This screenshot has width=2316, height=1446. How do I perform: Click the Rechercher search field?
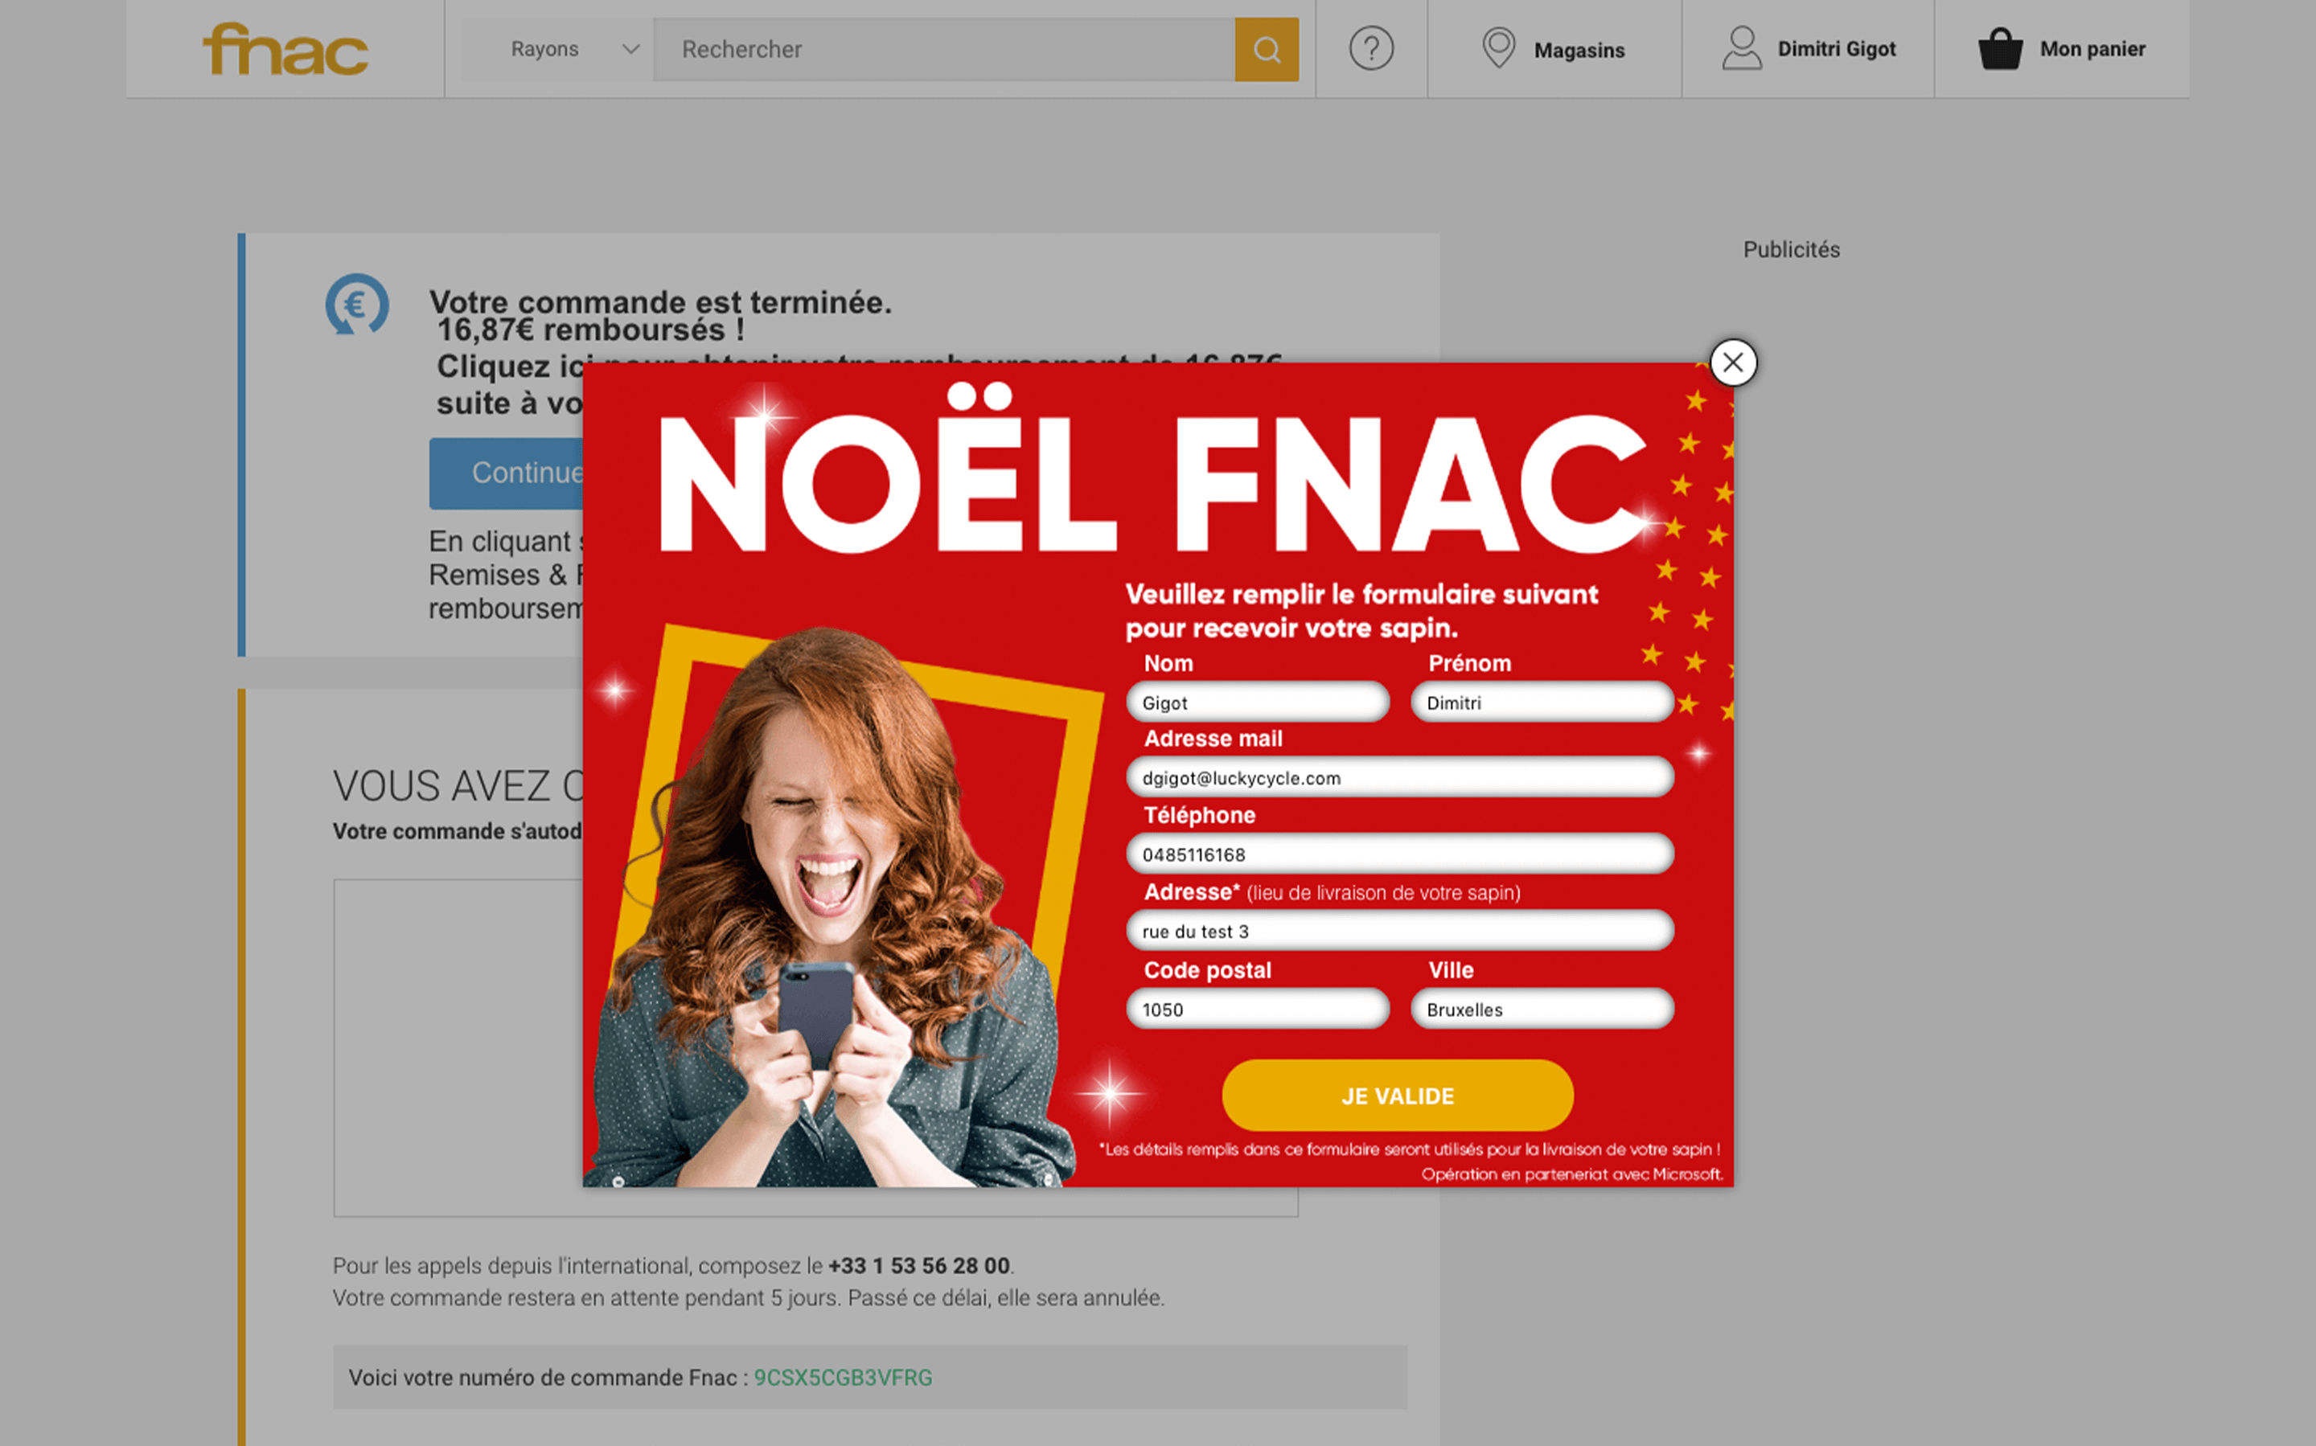coord(943,49)
